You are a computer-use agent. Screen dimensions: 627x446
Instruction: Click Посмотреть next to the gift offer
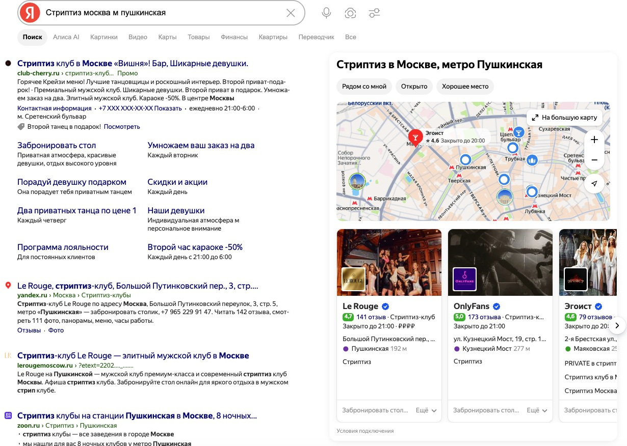click(122, 127)
